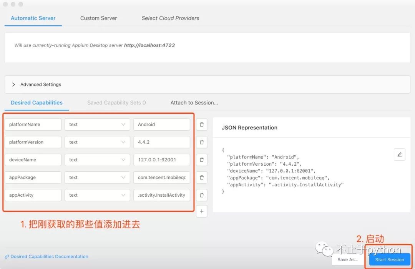
Task: Change the appActivity type dropdown
Action: 97,195
